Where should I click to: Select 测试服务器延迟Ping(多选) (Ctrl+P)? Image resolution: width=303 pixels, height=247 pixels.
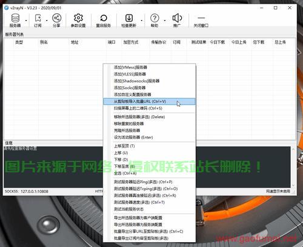(149, 182)
